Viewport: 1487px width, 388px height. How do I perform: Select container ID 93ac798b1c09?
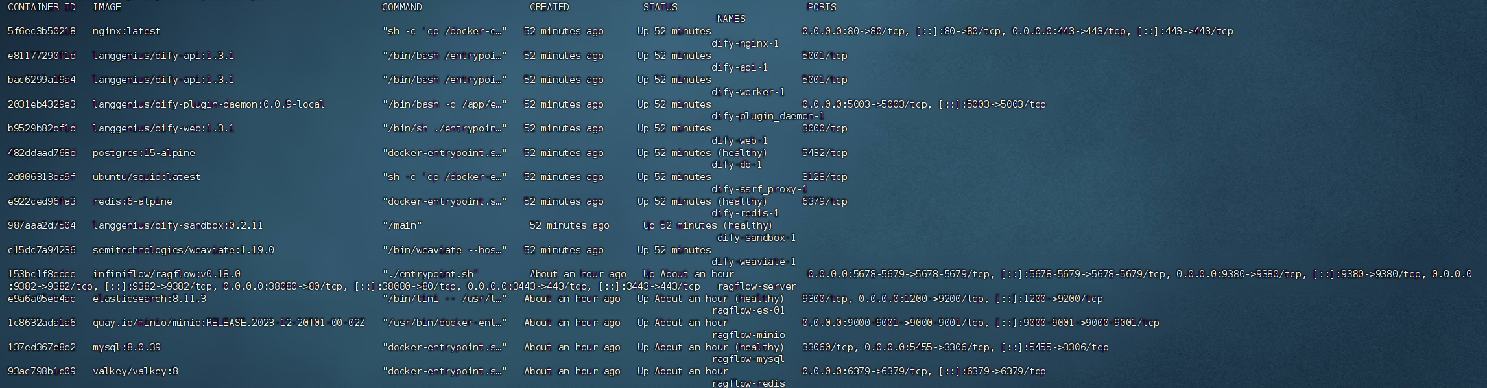pos(42,371)
